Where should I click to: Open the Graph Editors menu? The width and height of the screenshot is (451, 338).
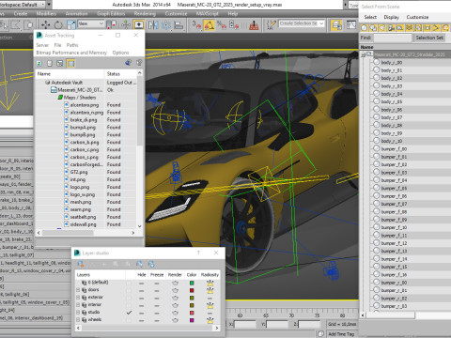pyautogui.click(x=111, y=14)
